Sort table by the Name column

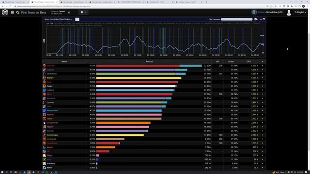pos(64,61)
